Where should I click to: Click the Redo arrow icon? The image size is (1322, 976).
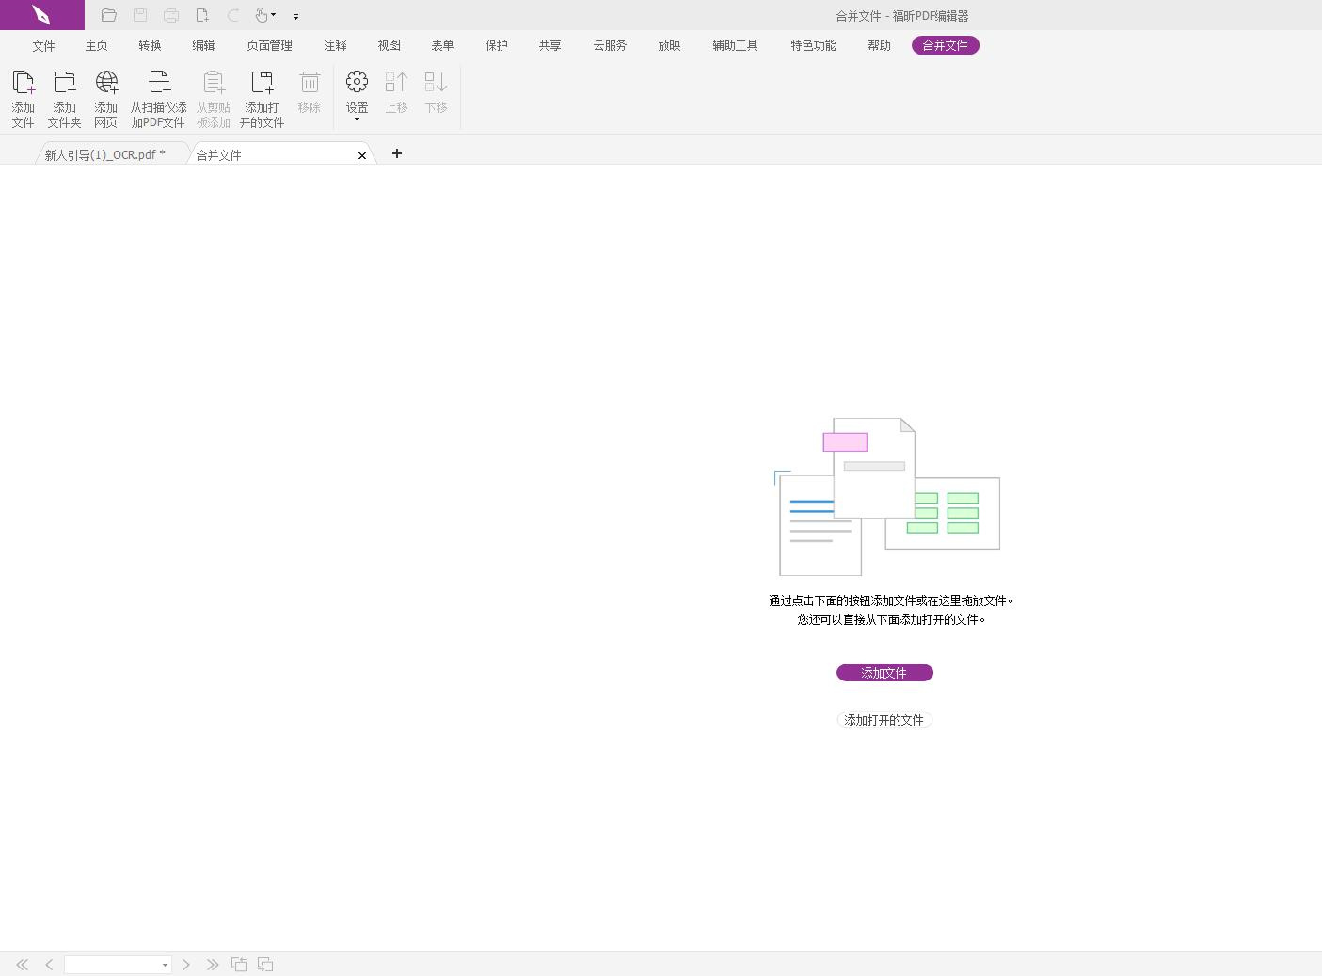click(233, 15)
